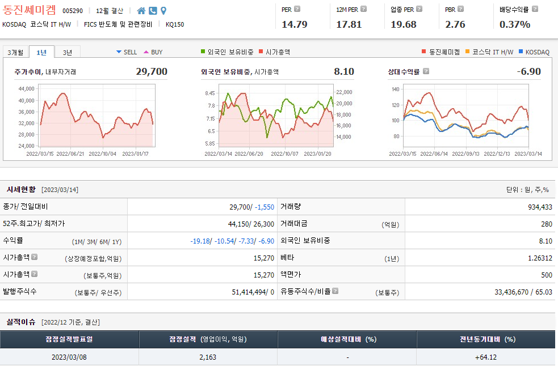Click trading volume value 934,433
558x371 pixels.
(540, 207)
